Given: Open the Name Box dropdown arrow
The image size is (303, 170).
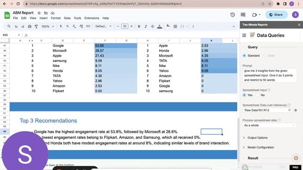Looking at the screenshot, I should pos(19,35).
